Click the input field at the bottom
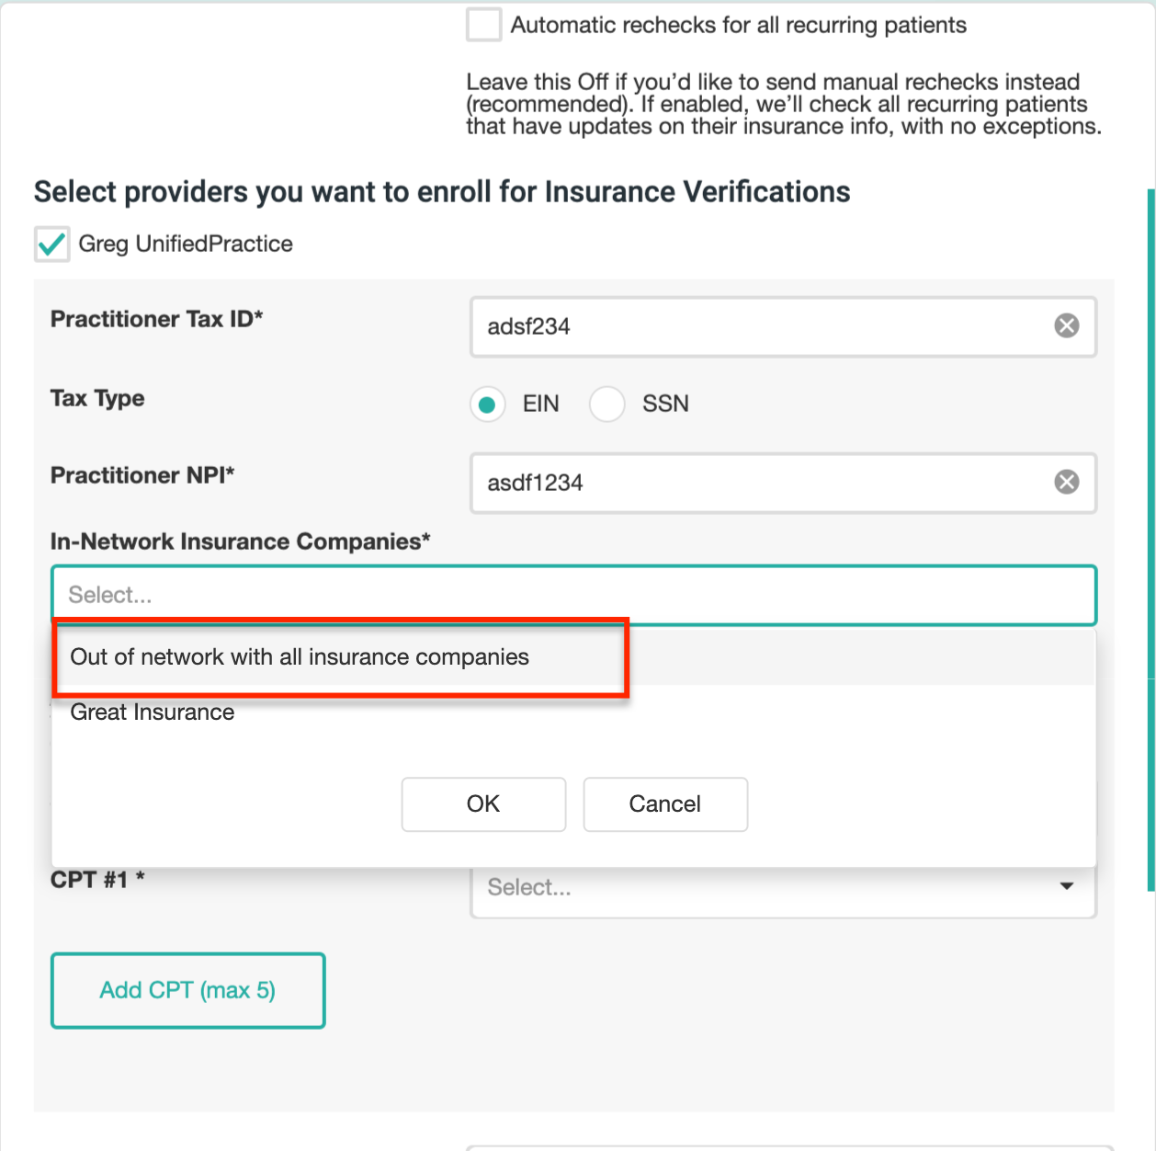 [781, 1147]
